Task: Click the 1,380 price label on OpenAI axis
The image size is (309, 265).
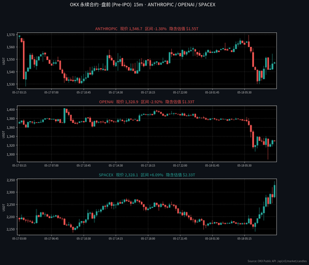Action: point(11,119)
